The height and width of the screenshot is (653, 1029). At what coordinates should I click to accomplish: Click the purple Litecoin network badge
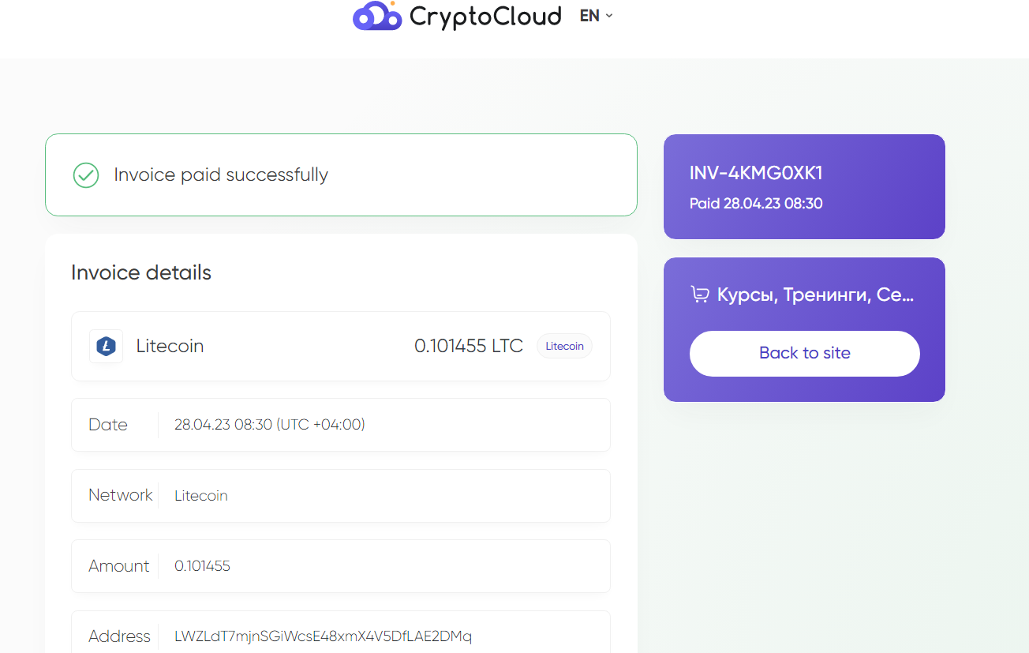point(564,346)
